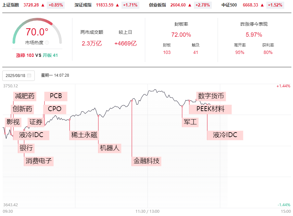Select the 涨停 103 count
Viewport: 293px width, 216px height.
pos(25,55)
